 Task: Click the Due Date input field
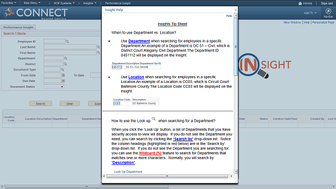52,81
